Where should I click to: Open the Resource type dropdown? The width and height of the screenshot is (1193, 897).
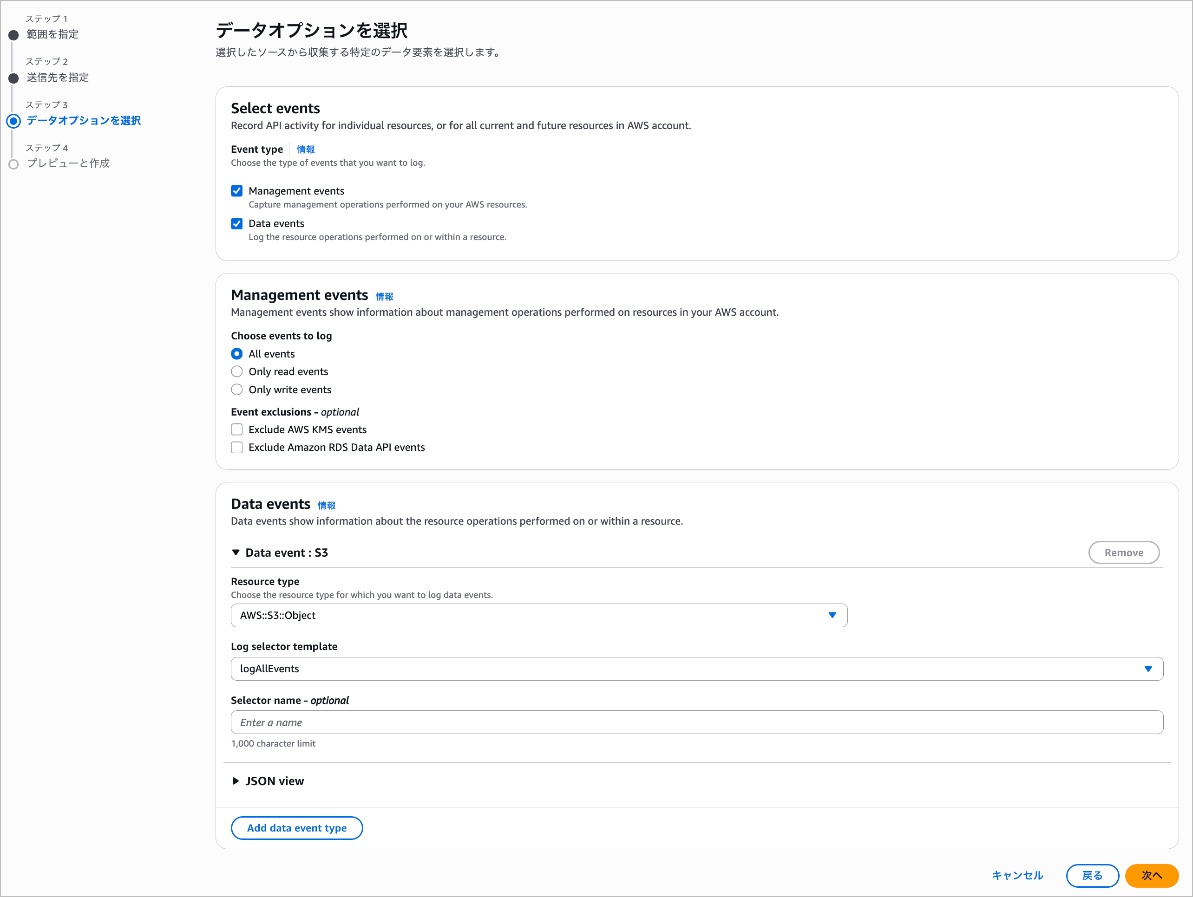538,615
